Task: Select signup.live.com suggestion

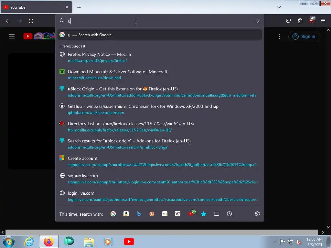Action: tap(160, 179)
